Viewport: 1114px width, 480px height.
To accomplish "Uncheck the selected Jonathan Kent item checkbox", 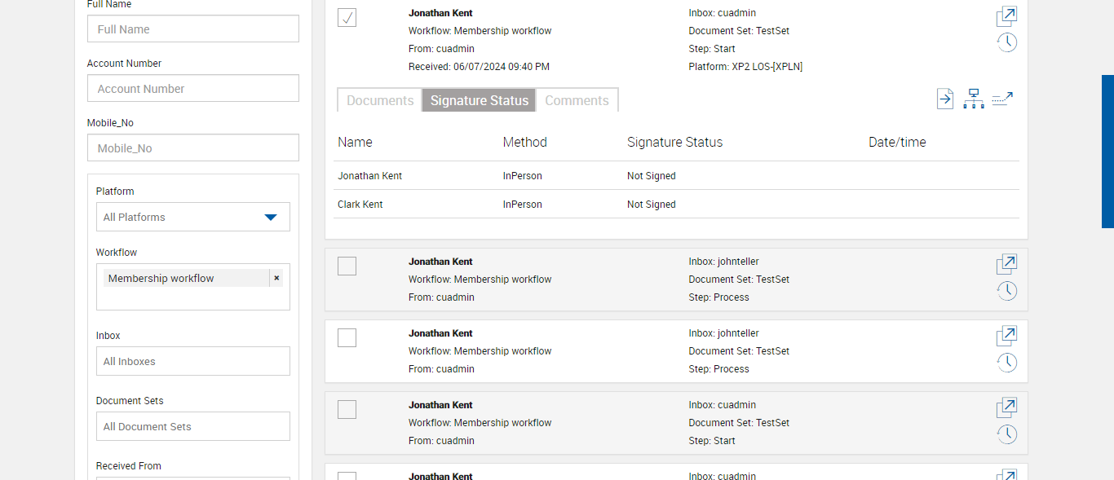I will [x=347, y=17].
